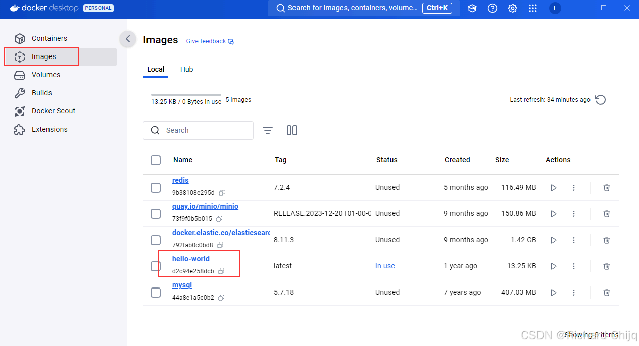Viewport: 639px width, 346px height.
Task: Switch to the Hub tab
Action: (186, 69)
